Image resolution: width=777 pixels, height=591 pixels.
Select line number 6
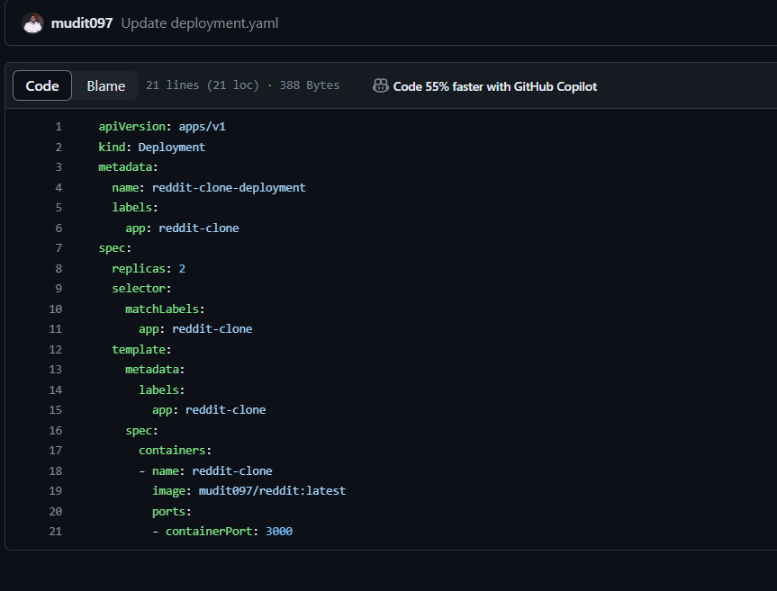coord(59,228)
